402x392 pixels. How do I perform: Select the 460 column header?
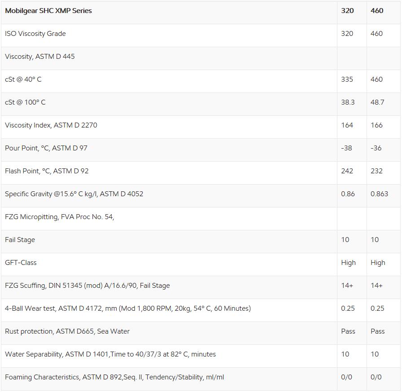377,11
